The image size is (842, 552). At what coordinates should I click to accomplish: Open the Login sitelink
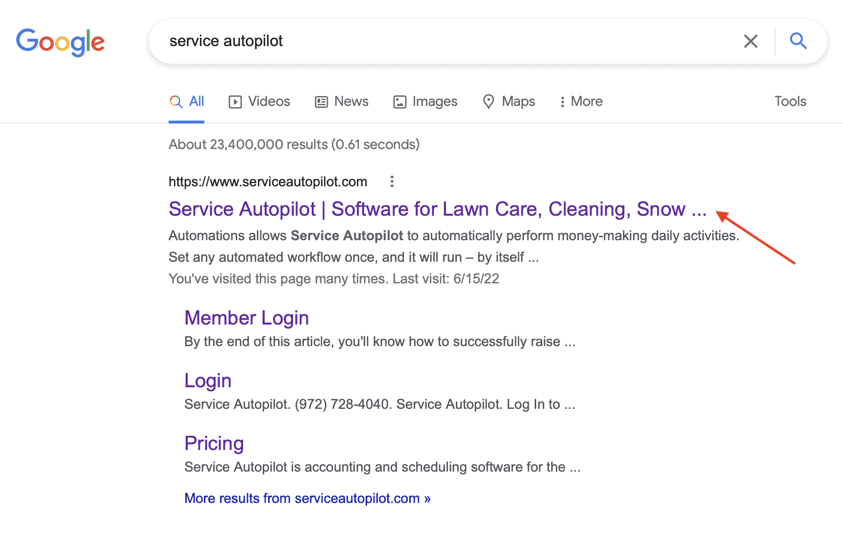[x=208, y=381]
